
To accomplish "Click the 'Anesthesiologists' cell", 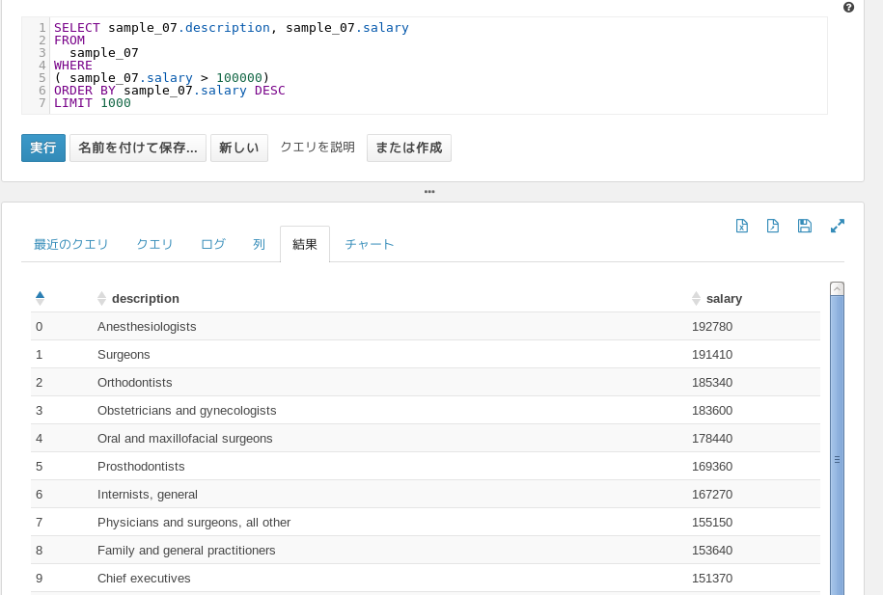I will pos(147,327).
